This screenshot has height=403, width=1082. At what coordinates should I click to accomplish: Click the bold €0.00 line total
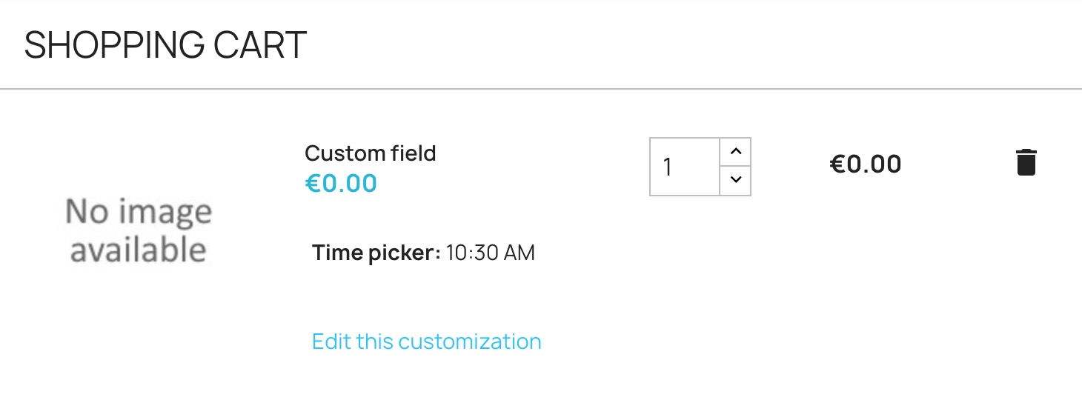click(x=865, y=164)
